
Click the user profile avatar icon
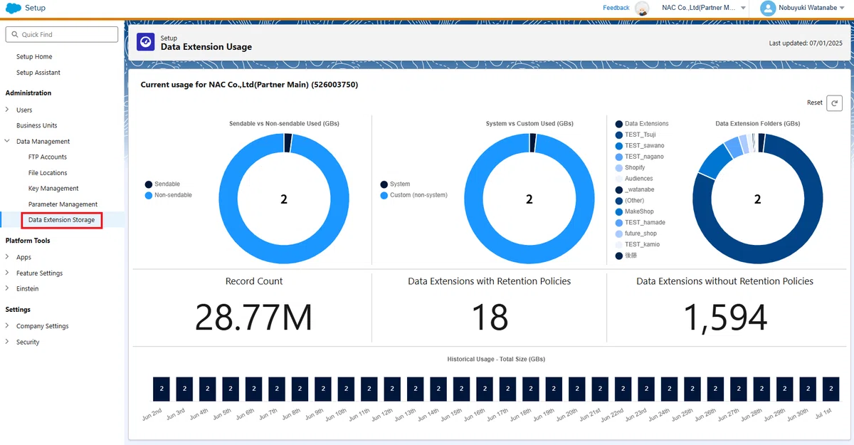pos(767,8)
